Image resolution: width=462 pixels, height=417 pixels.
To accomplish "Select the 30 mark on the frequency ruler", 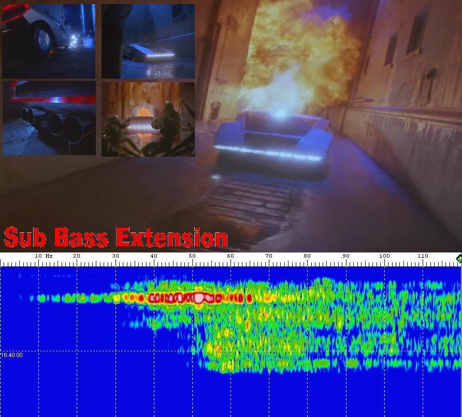I will (x=115, y=256).
